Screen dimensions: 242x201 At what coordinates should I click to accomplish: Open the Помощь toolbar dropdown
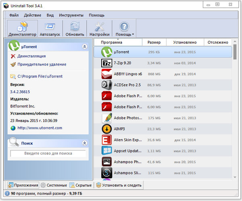[x=125, y=29]
